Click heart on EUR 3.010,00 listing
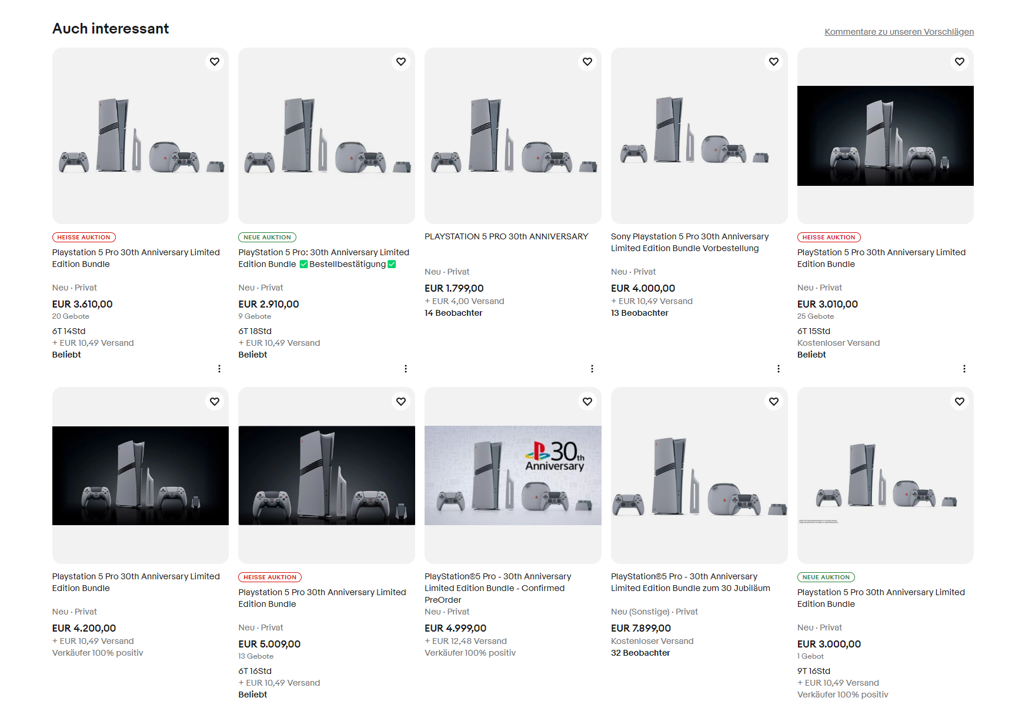Screen dimensions: 1032x701 960,62
